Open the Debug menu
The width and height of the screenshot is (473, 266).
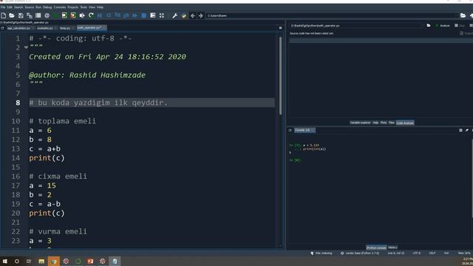click(47, 7)
